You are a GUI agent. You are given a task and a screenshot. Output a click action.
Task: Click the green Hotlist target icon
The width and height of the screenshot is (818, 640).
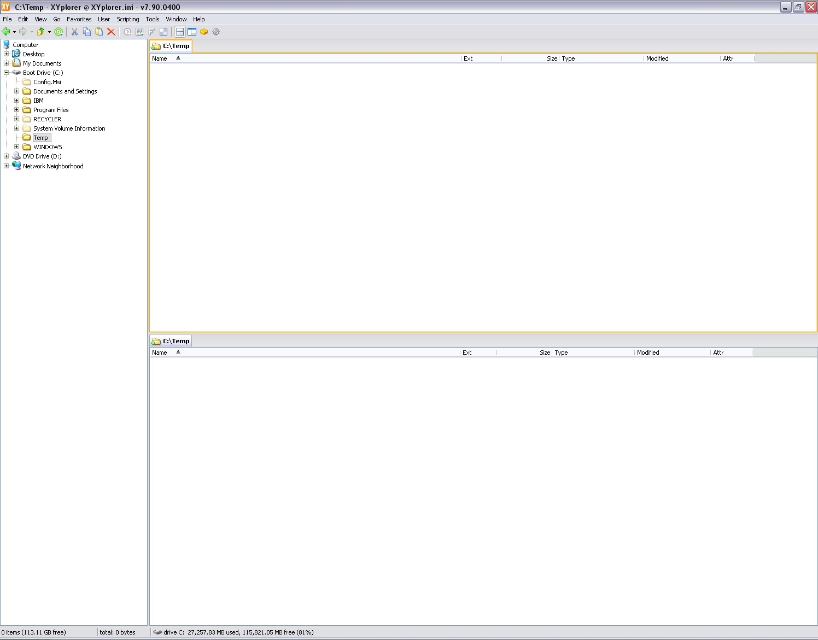point(59,32)
